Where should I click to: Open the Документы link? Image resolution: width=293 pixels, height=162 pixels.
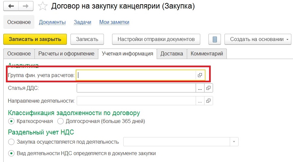(x=52, y=22)
